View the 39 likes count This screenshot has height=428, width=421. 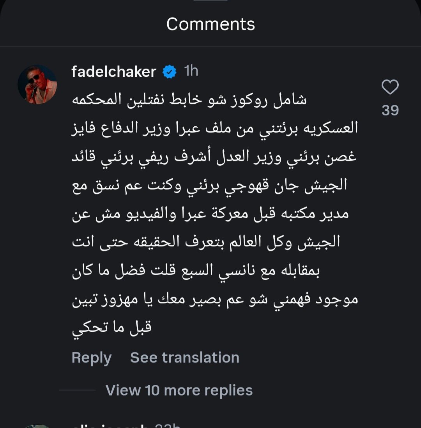point(390,111)
